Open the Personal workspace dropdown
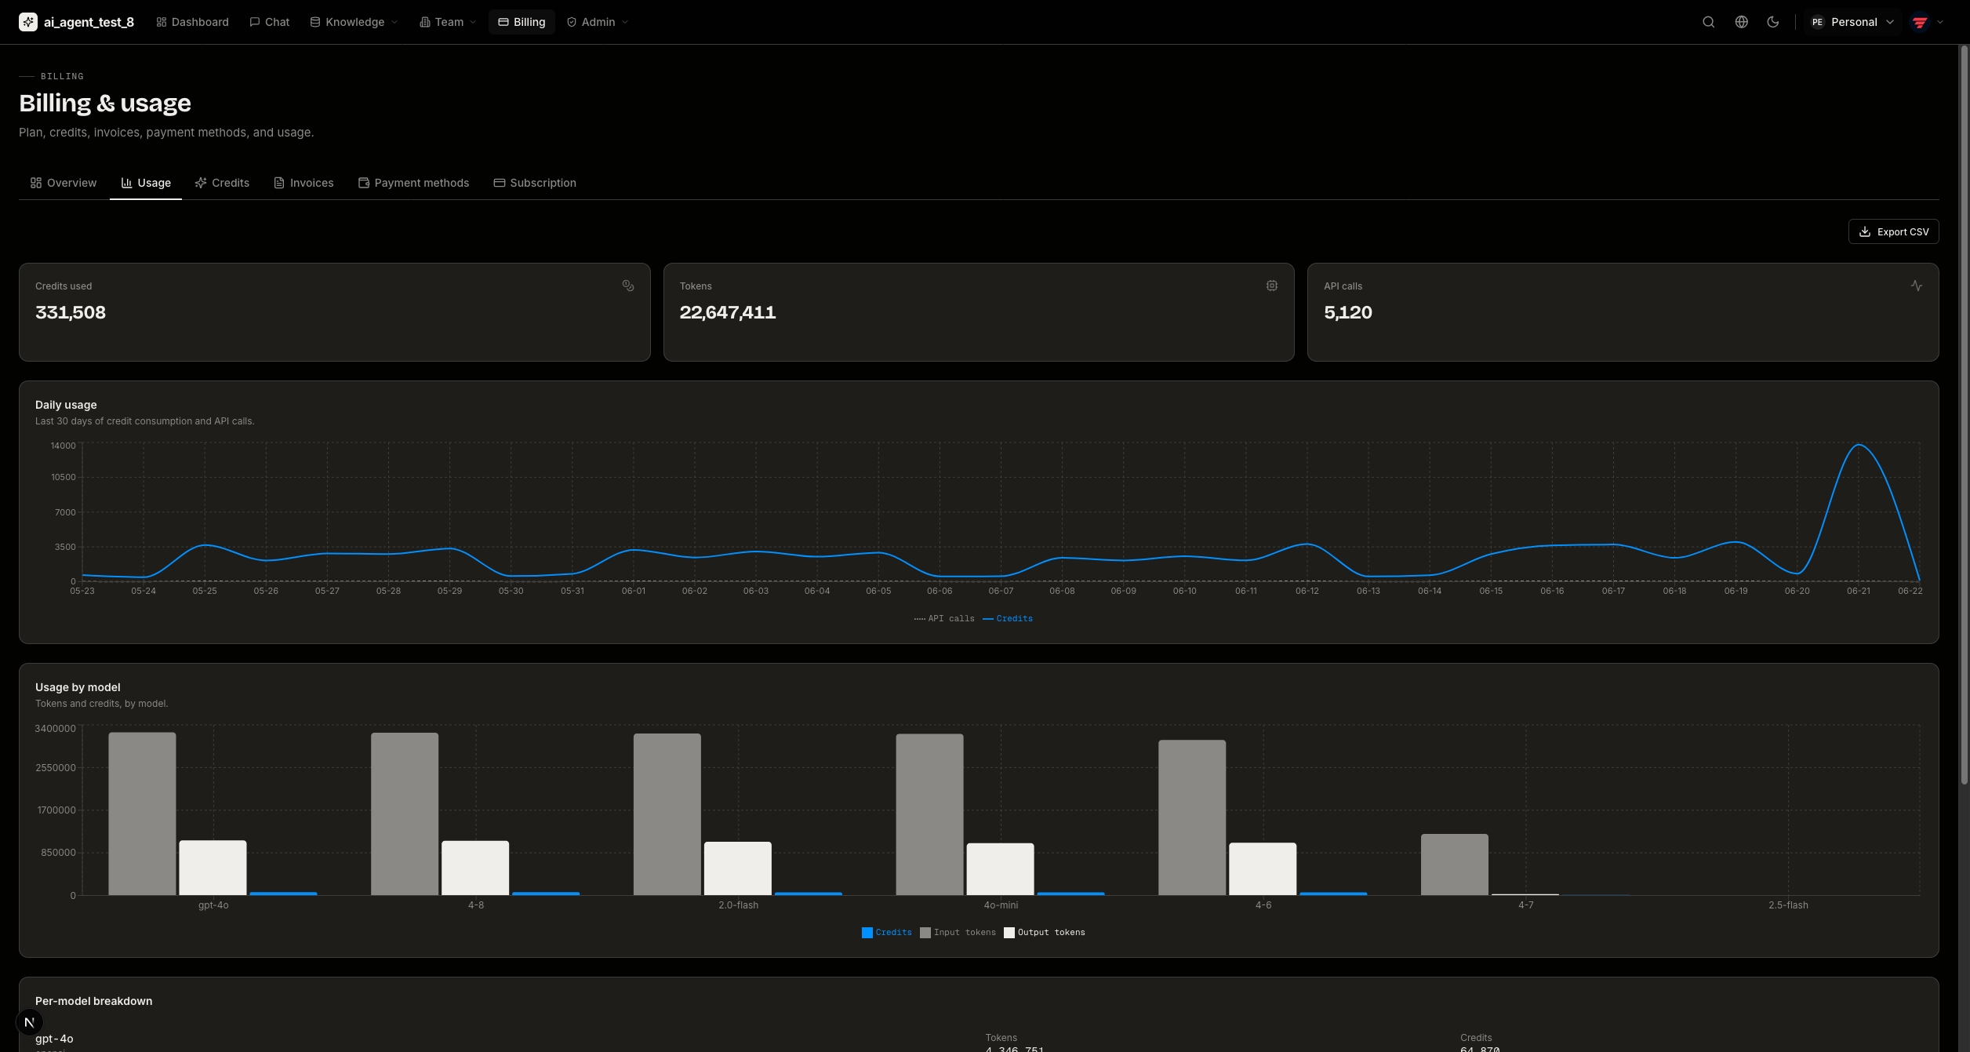 (x=1852, y=22)
